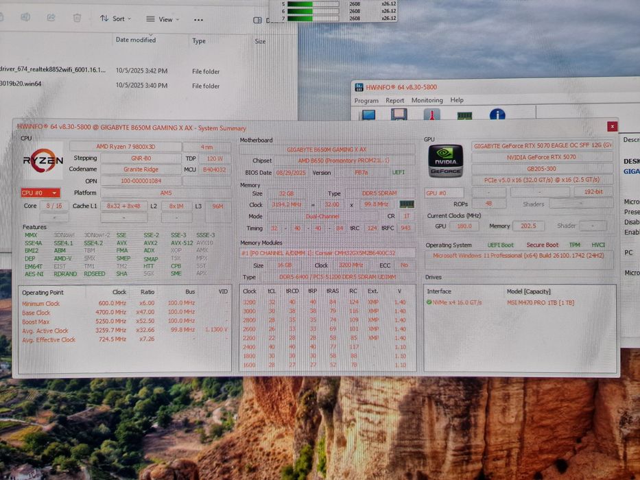Screen dimensions: 640x480
Task: Click the GB205-300 GPU chip field
Action: tap(542, 169)
